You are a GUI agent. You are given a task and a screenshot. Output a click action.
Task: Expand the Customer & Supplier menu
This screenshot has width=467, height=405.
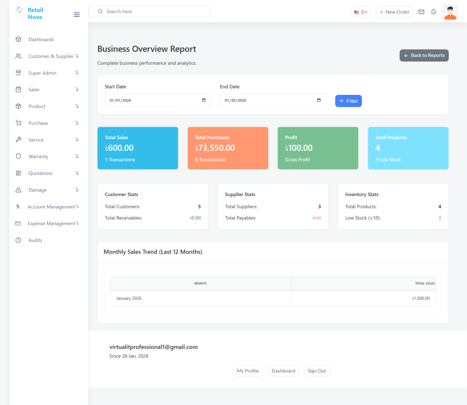point(50,57)
